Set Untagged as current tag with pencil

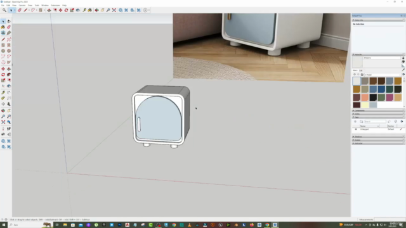tap(401, 129)
